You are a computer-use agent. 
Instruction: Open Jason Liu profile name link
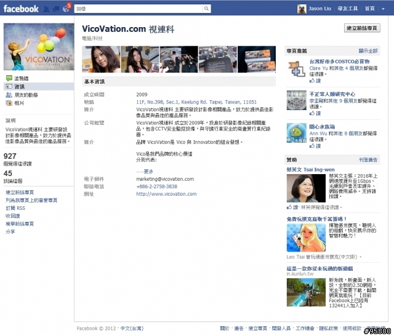[x=320, y=9]
